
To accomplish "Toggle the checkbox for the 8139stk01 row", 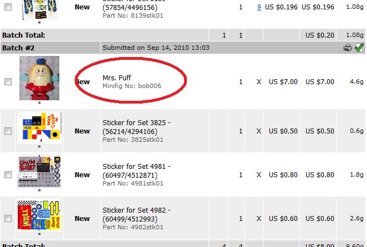I will pyautogui.click(x=8, y=8).
